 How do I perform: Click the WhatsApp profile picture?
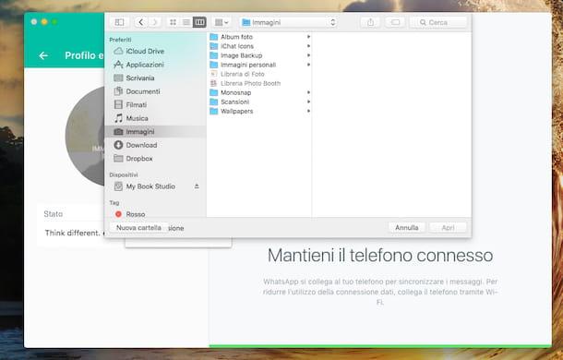86,137
